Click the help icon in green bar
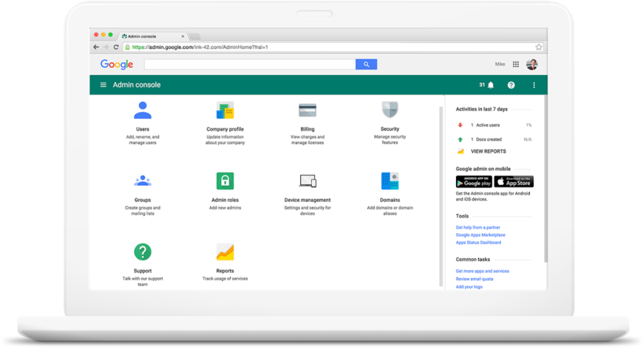Viewport: 643px width, 348px height. click(511, 85)
